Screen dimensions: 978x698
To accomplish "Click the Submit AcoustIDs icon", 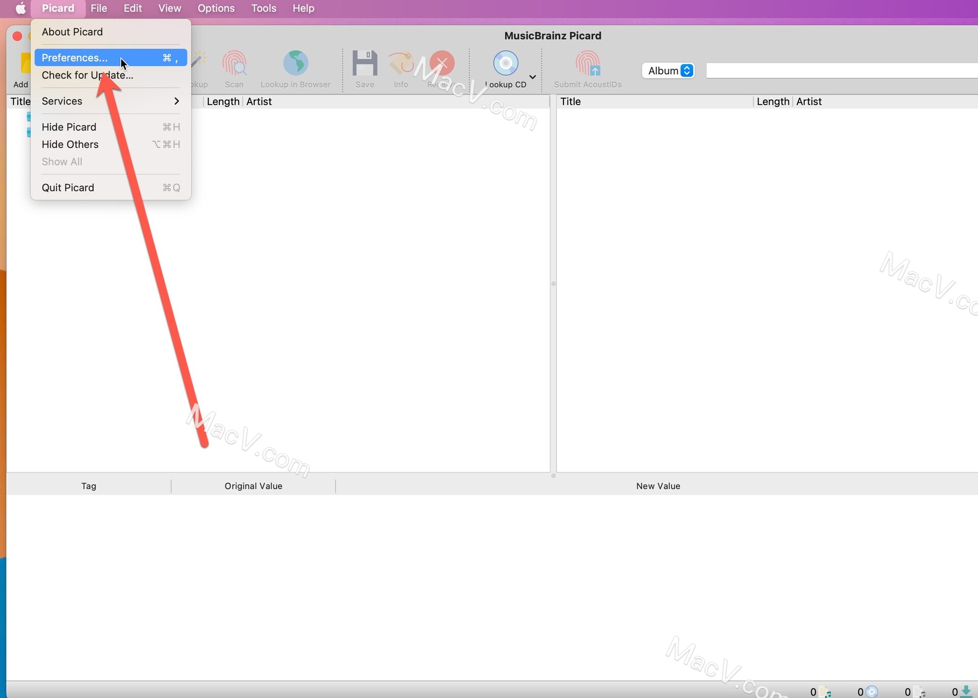I will [588, 63].
